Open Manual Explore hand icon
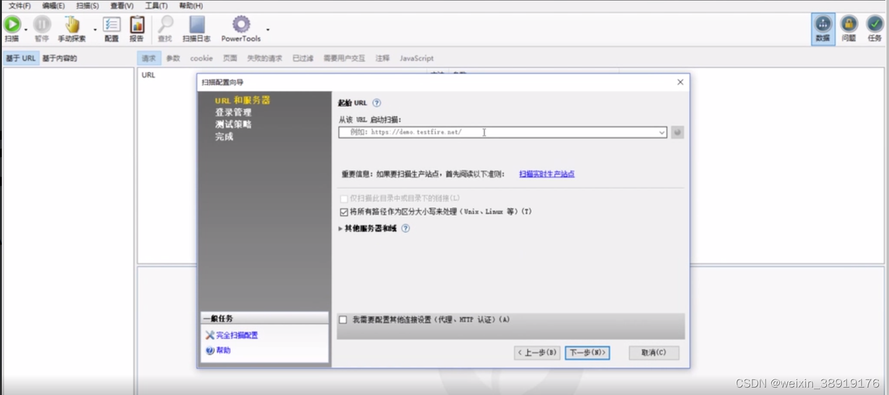Image resolution: width=889 pixels, height=395 pixels. click(72, 25)
